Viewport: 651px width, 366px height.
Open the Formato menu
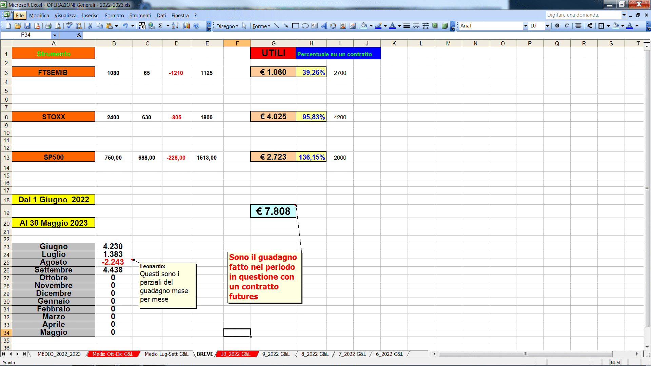114,15
